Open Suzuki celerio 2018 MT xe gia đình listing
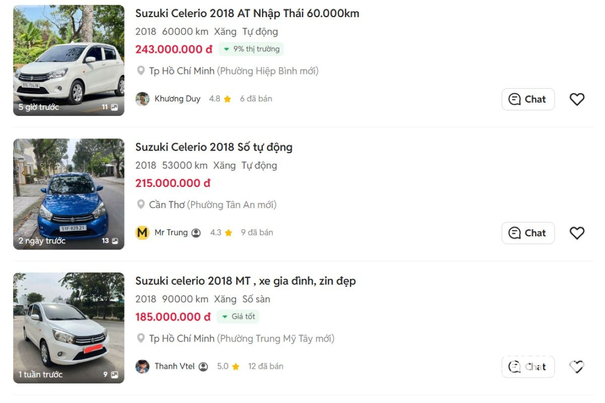 point(246,281)
